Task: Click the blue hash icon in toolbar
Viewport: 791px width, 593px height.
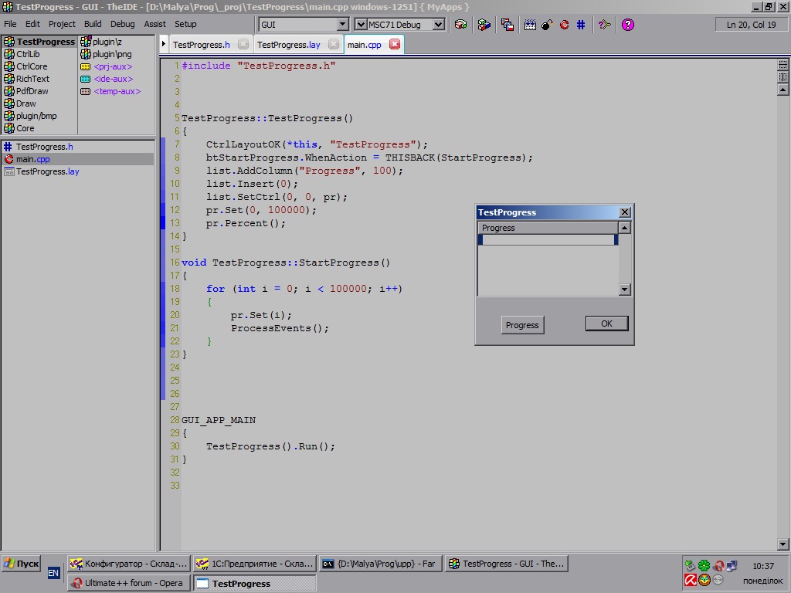Action: (581, 25)
